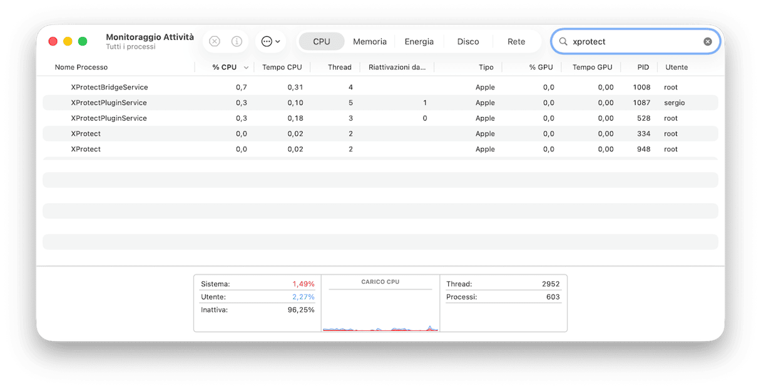The width and height of the screenshot is (761, 389).
Task: Select the Rete tab
Action: pos(516,41)
